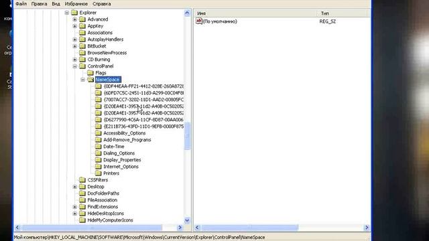Collapse the ControlPanel key
Viewport: 429px width, 241px height.
(74, 66)
